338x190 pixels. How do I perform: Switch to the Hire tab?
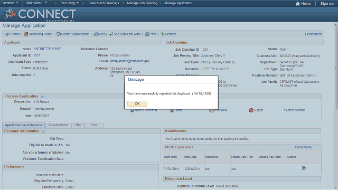[x=94, y=125]
